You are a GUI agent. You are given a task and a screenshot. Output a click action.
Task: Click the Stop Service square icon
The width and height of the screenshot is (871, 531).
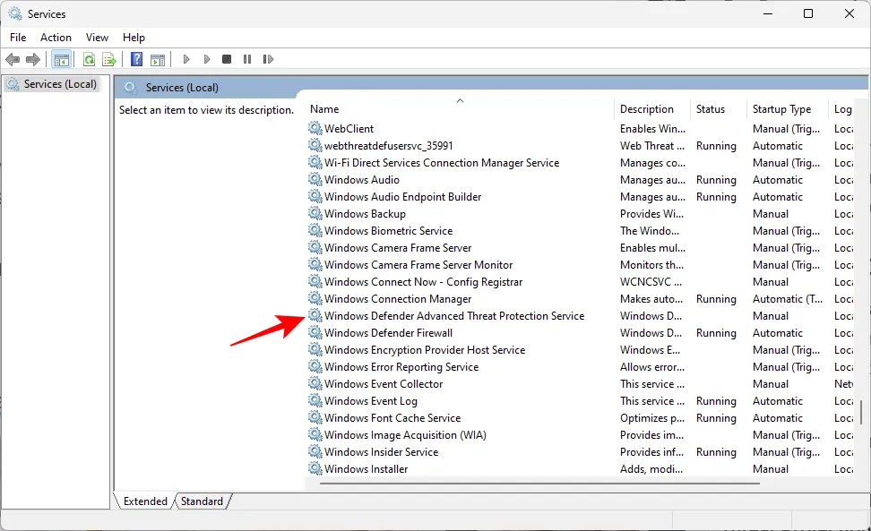(227, 60)
